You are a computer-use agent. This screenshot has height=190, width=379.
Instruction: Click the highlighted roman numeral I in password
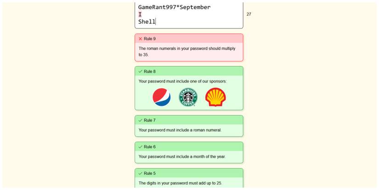point(140,14)
